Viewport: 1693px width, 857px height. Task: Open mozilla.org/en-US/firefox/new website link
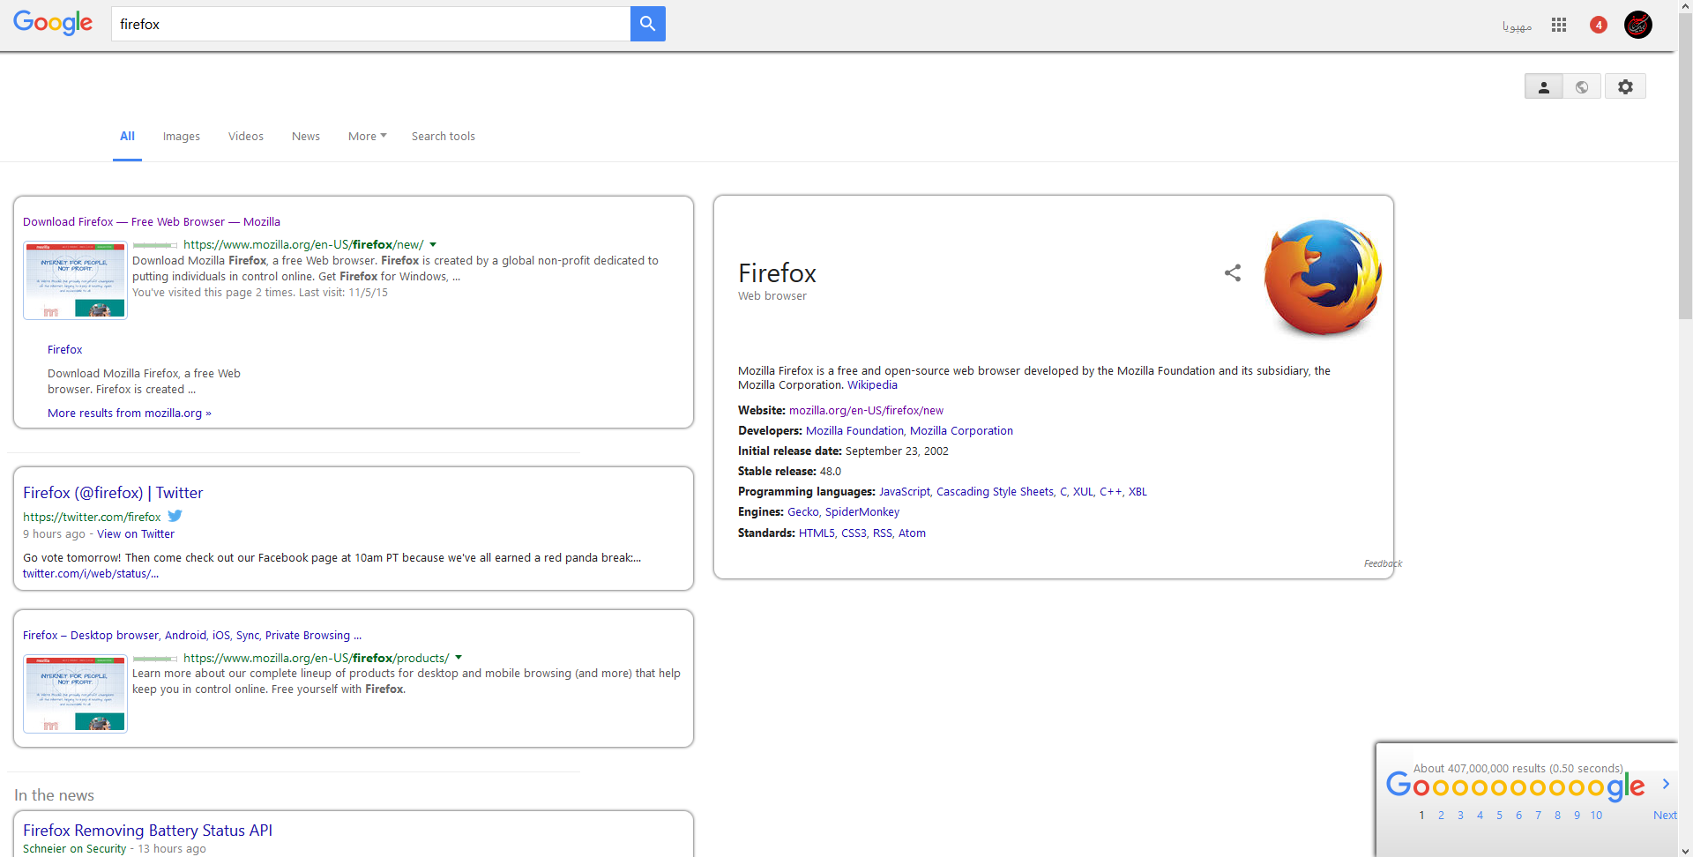pyautogui.click(x=866, y=411)
